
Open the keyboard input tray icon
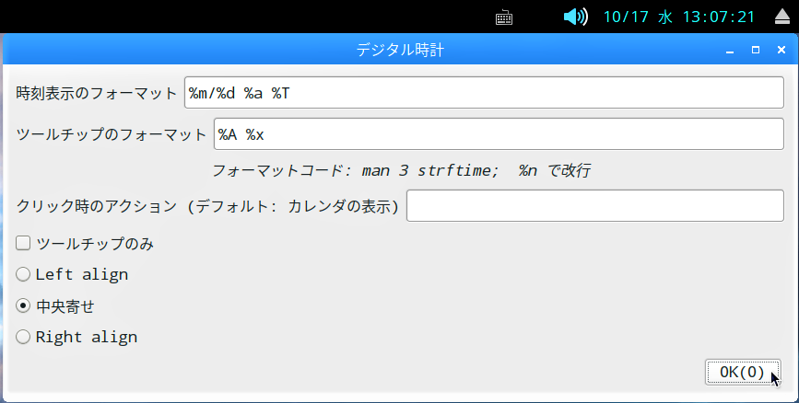503,17
